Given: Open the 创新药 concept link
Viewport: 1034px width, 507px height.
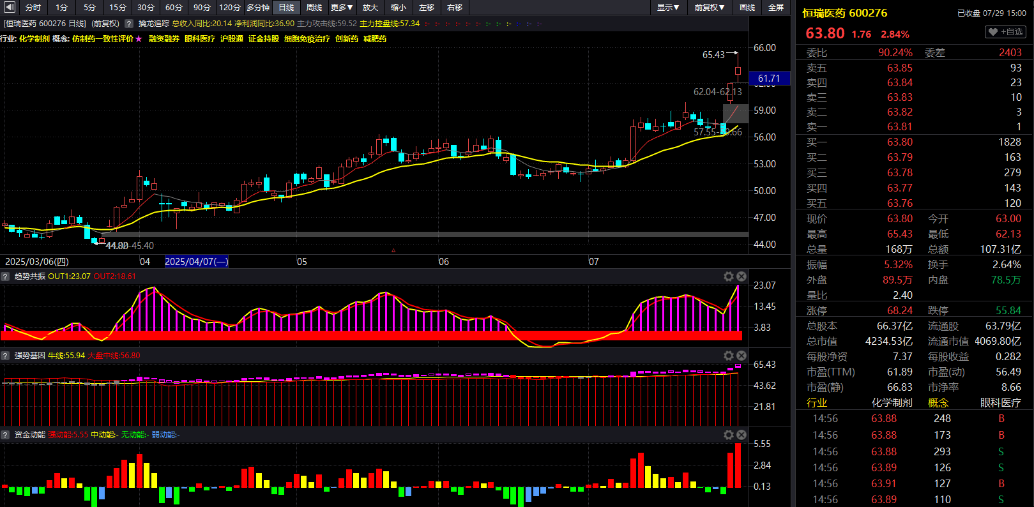Looking at the screenshot, I should (x=347, y=39).
